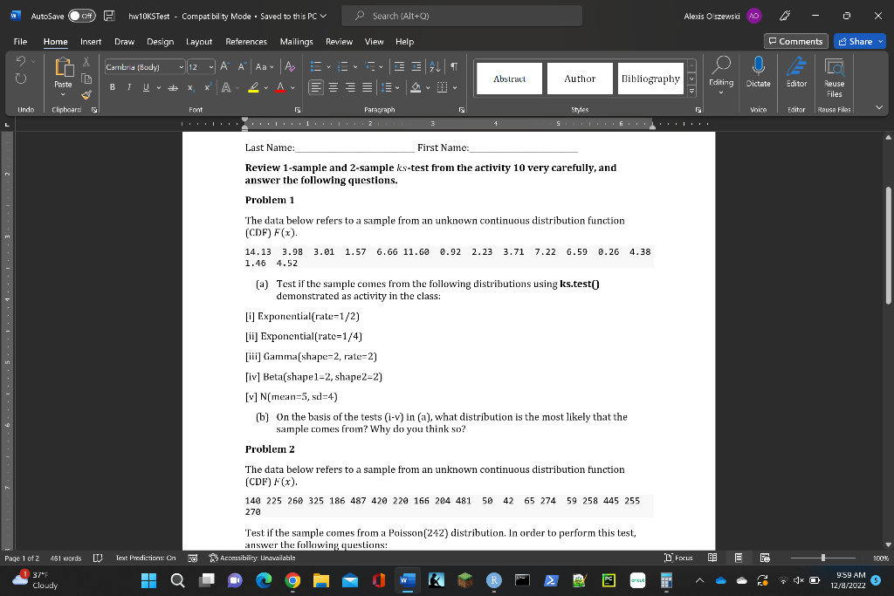Toggle Bold formatting
This screenshot has width=894, height=596.
click(113, 87)
